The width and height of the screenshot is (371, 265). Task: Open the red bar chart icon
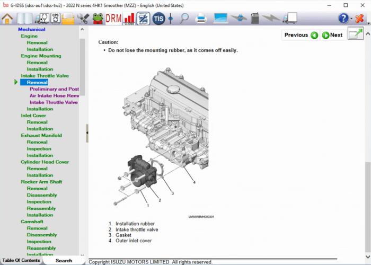129,19
